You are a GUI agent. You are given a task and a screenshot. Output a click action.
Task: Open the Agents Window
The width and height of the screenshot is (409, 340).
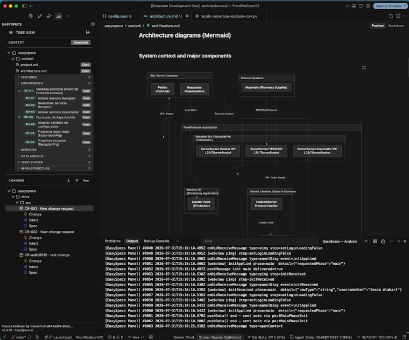click(x=391, y=6)
